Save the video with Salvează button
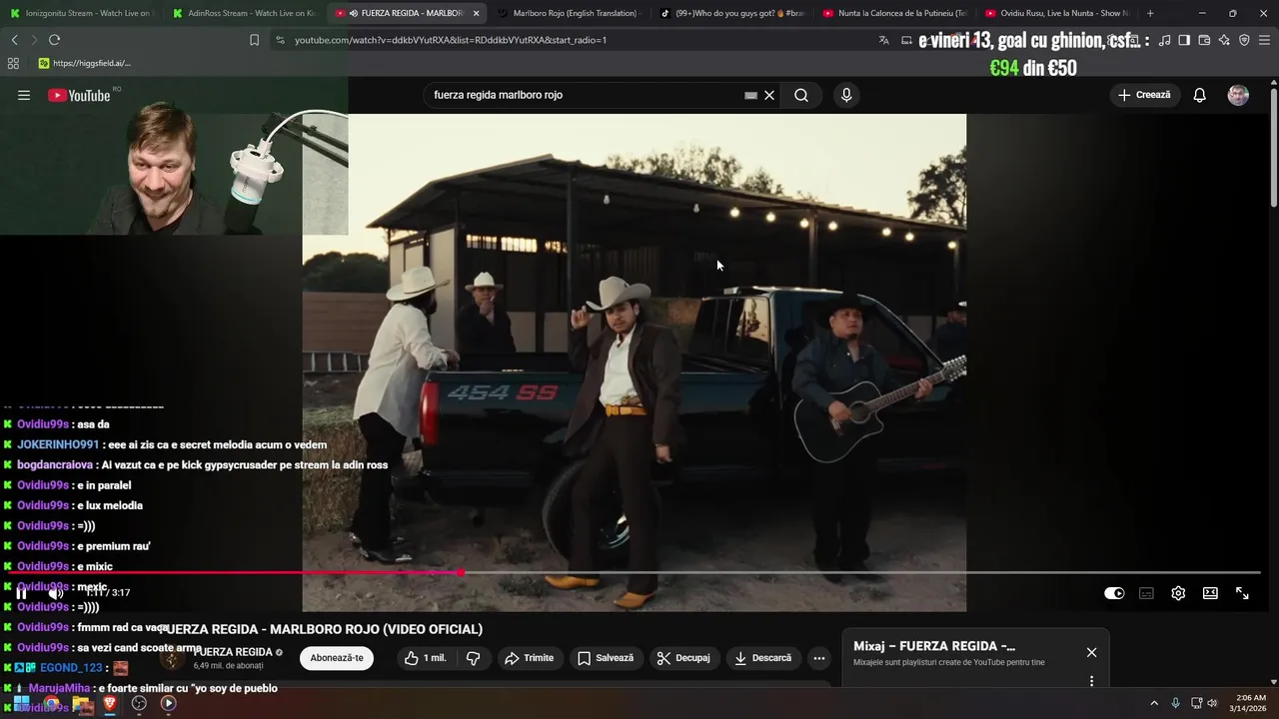The height and width of the screenshot is (719, 1279). (x=606, y=658)
